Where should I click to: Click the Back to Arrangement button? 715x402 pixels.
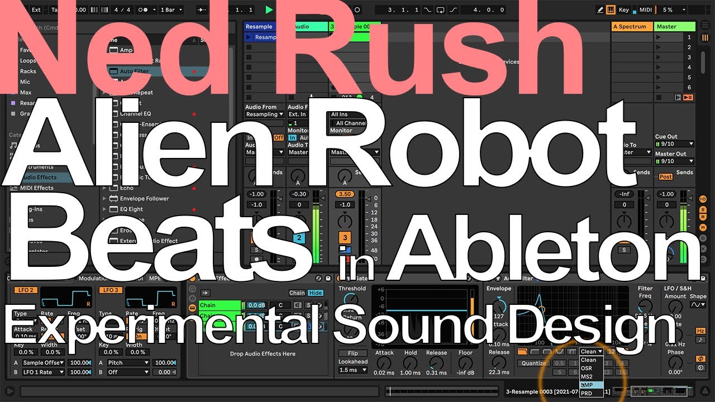[688, 97]
